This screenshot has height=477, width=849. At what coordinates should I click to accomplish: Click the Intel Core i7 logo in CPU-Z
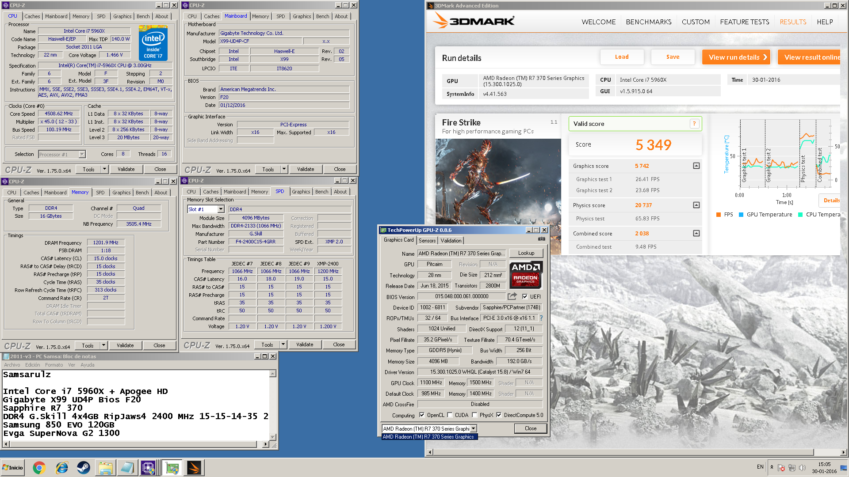(153, 43)
